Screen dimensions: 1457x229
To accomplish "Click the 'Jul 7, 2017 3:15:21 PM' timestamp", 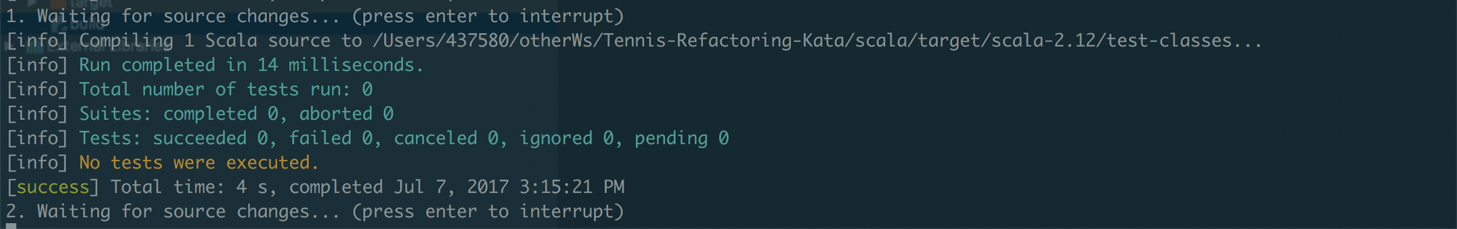I will tap(509, 187).
